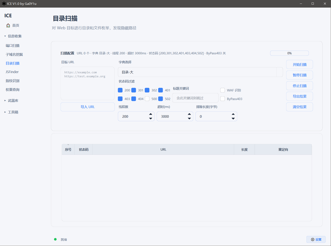
Task: Uncheck the 403 status code checkbox
Action: point(120,99)
